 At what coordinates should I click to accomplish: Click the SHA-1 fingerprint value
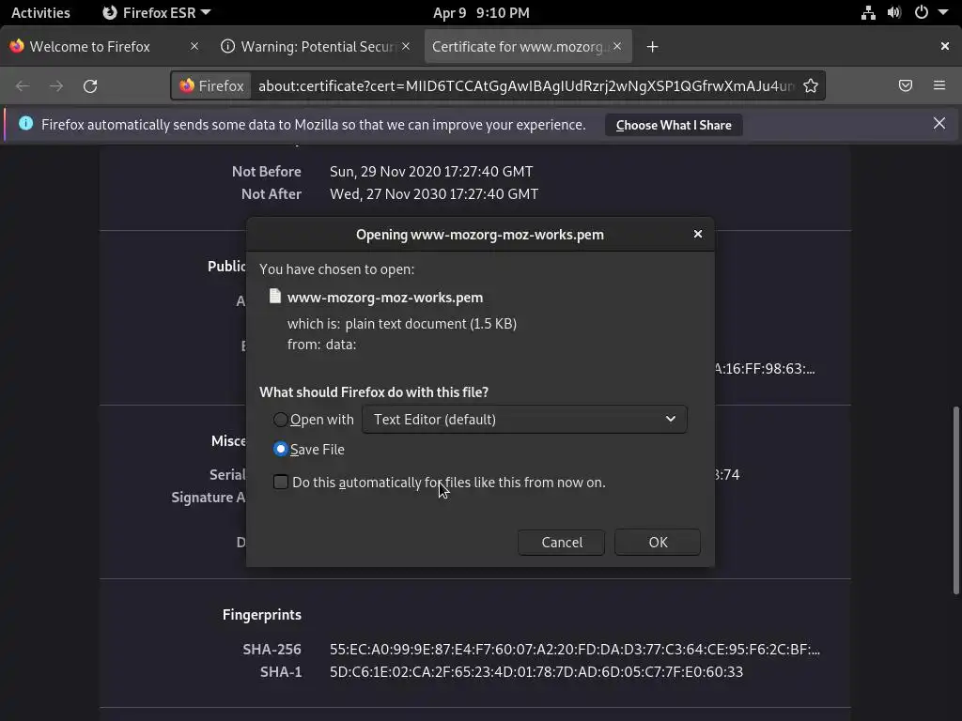pos(536,671)
